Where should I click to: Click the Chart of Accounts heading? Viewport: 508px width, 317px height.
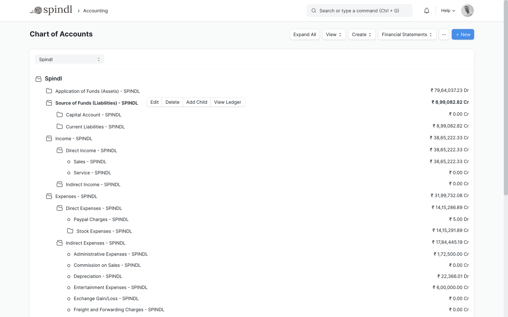tap(61, 34)
